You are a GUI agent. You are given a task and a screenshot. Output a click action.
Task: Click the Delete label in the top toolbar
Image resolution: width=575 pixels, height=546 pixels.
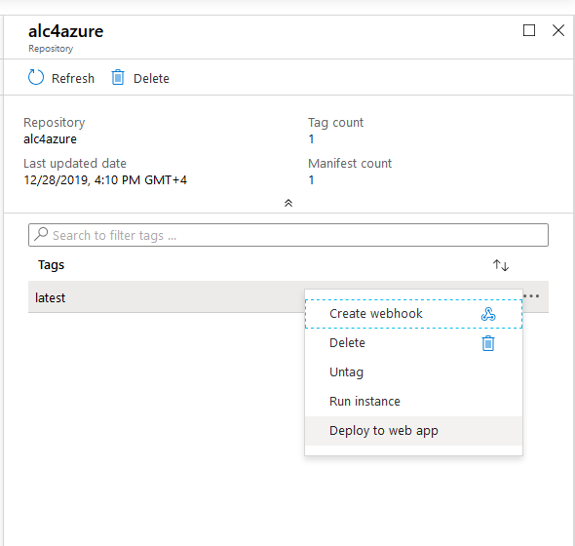point(151,79)
